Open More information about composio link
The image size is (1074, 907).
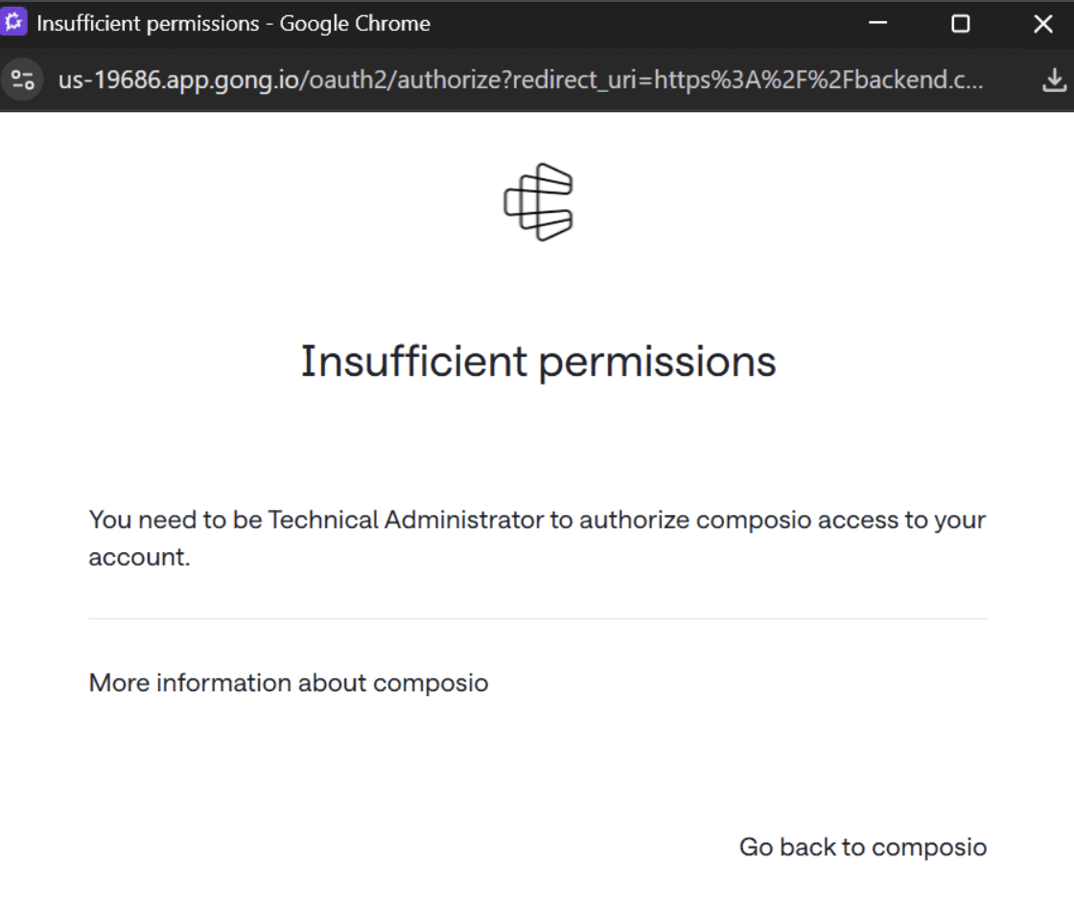tap(289, 683)
